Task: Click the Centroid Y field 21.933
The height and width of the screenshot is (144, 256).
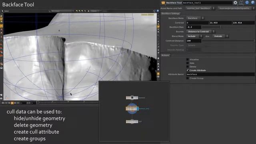Action: click(220, 23)
